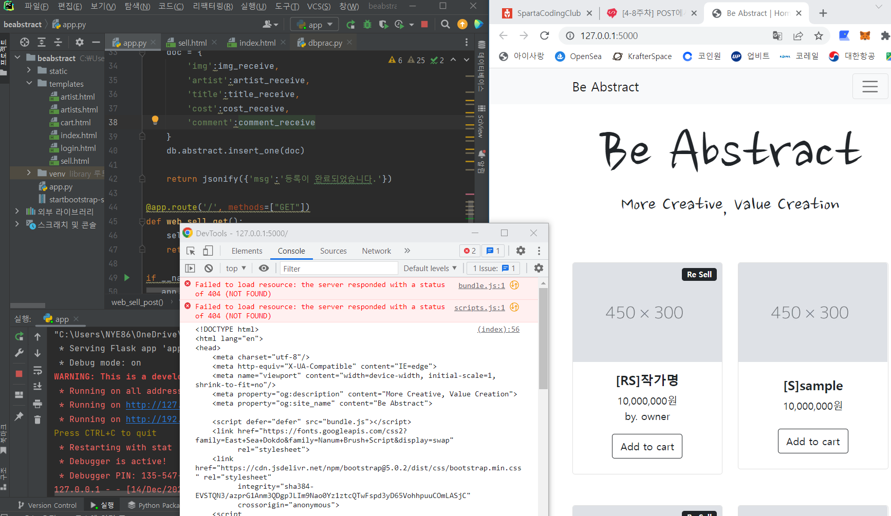891x516 pixels.
Task: Toggle scroll-to-end in the Run tool window
Action: tap(37, 386)
